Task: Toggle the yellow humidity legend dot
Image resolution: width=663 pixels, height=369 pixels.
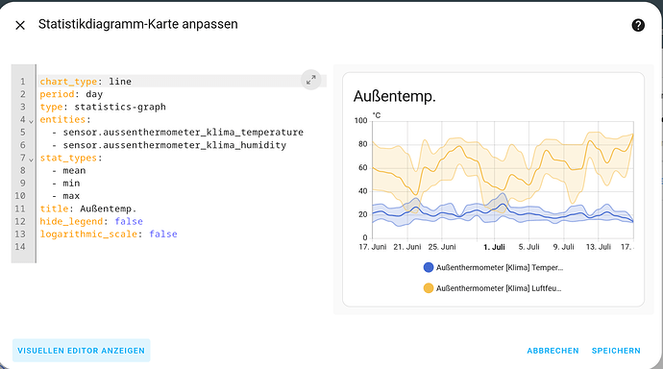Action: 429,288
